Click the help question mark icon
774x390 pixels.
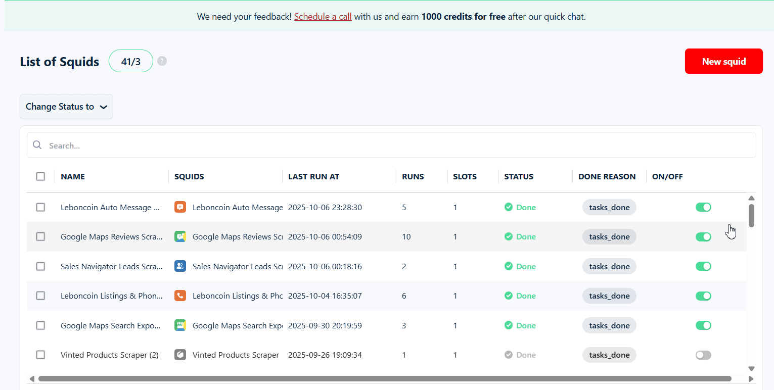click(x=162, y=61)
